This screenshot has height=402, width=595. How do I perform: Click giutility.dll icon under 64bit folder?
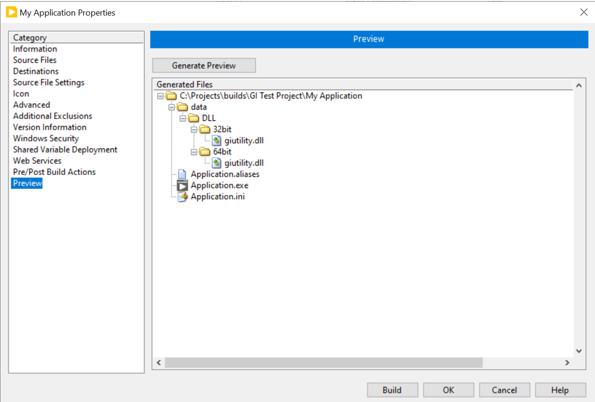tap(217, 163)
